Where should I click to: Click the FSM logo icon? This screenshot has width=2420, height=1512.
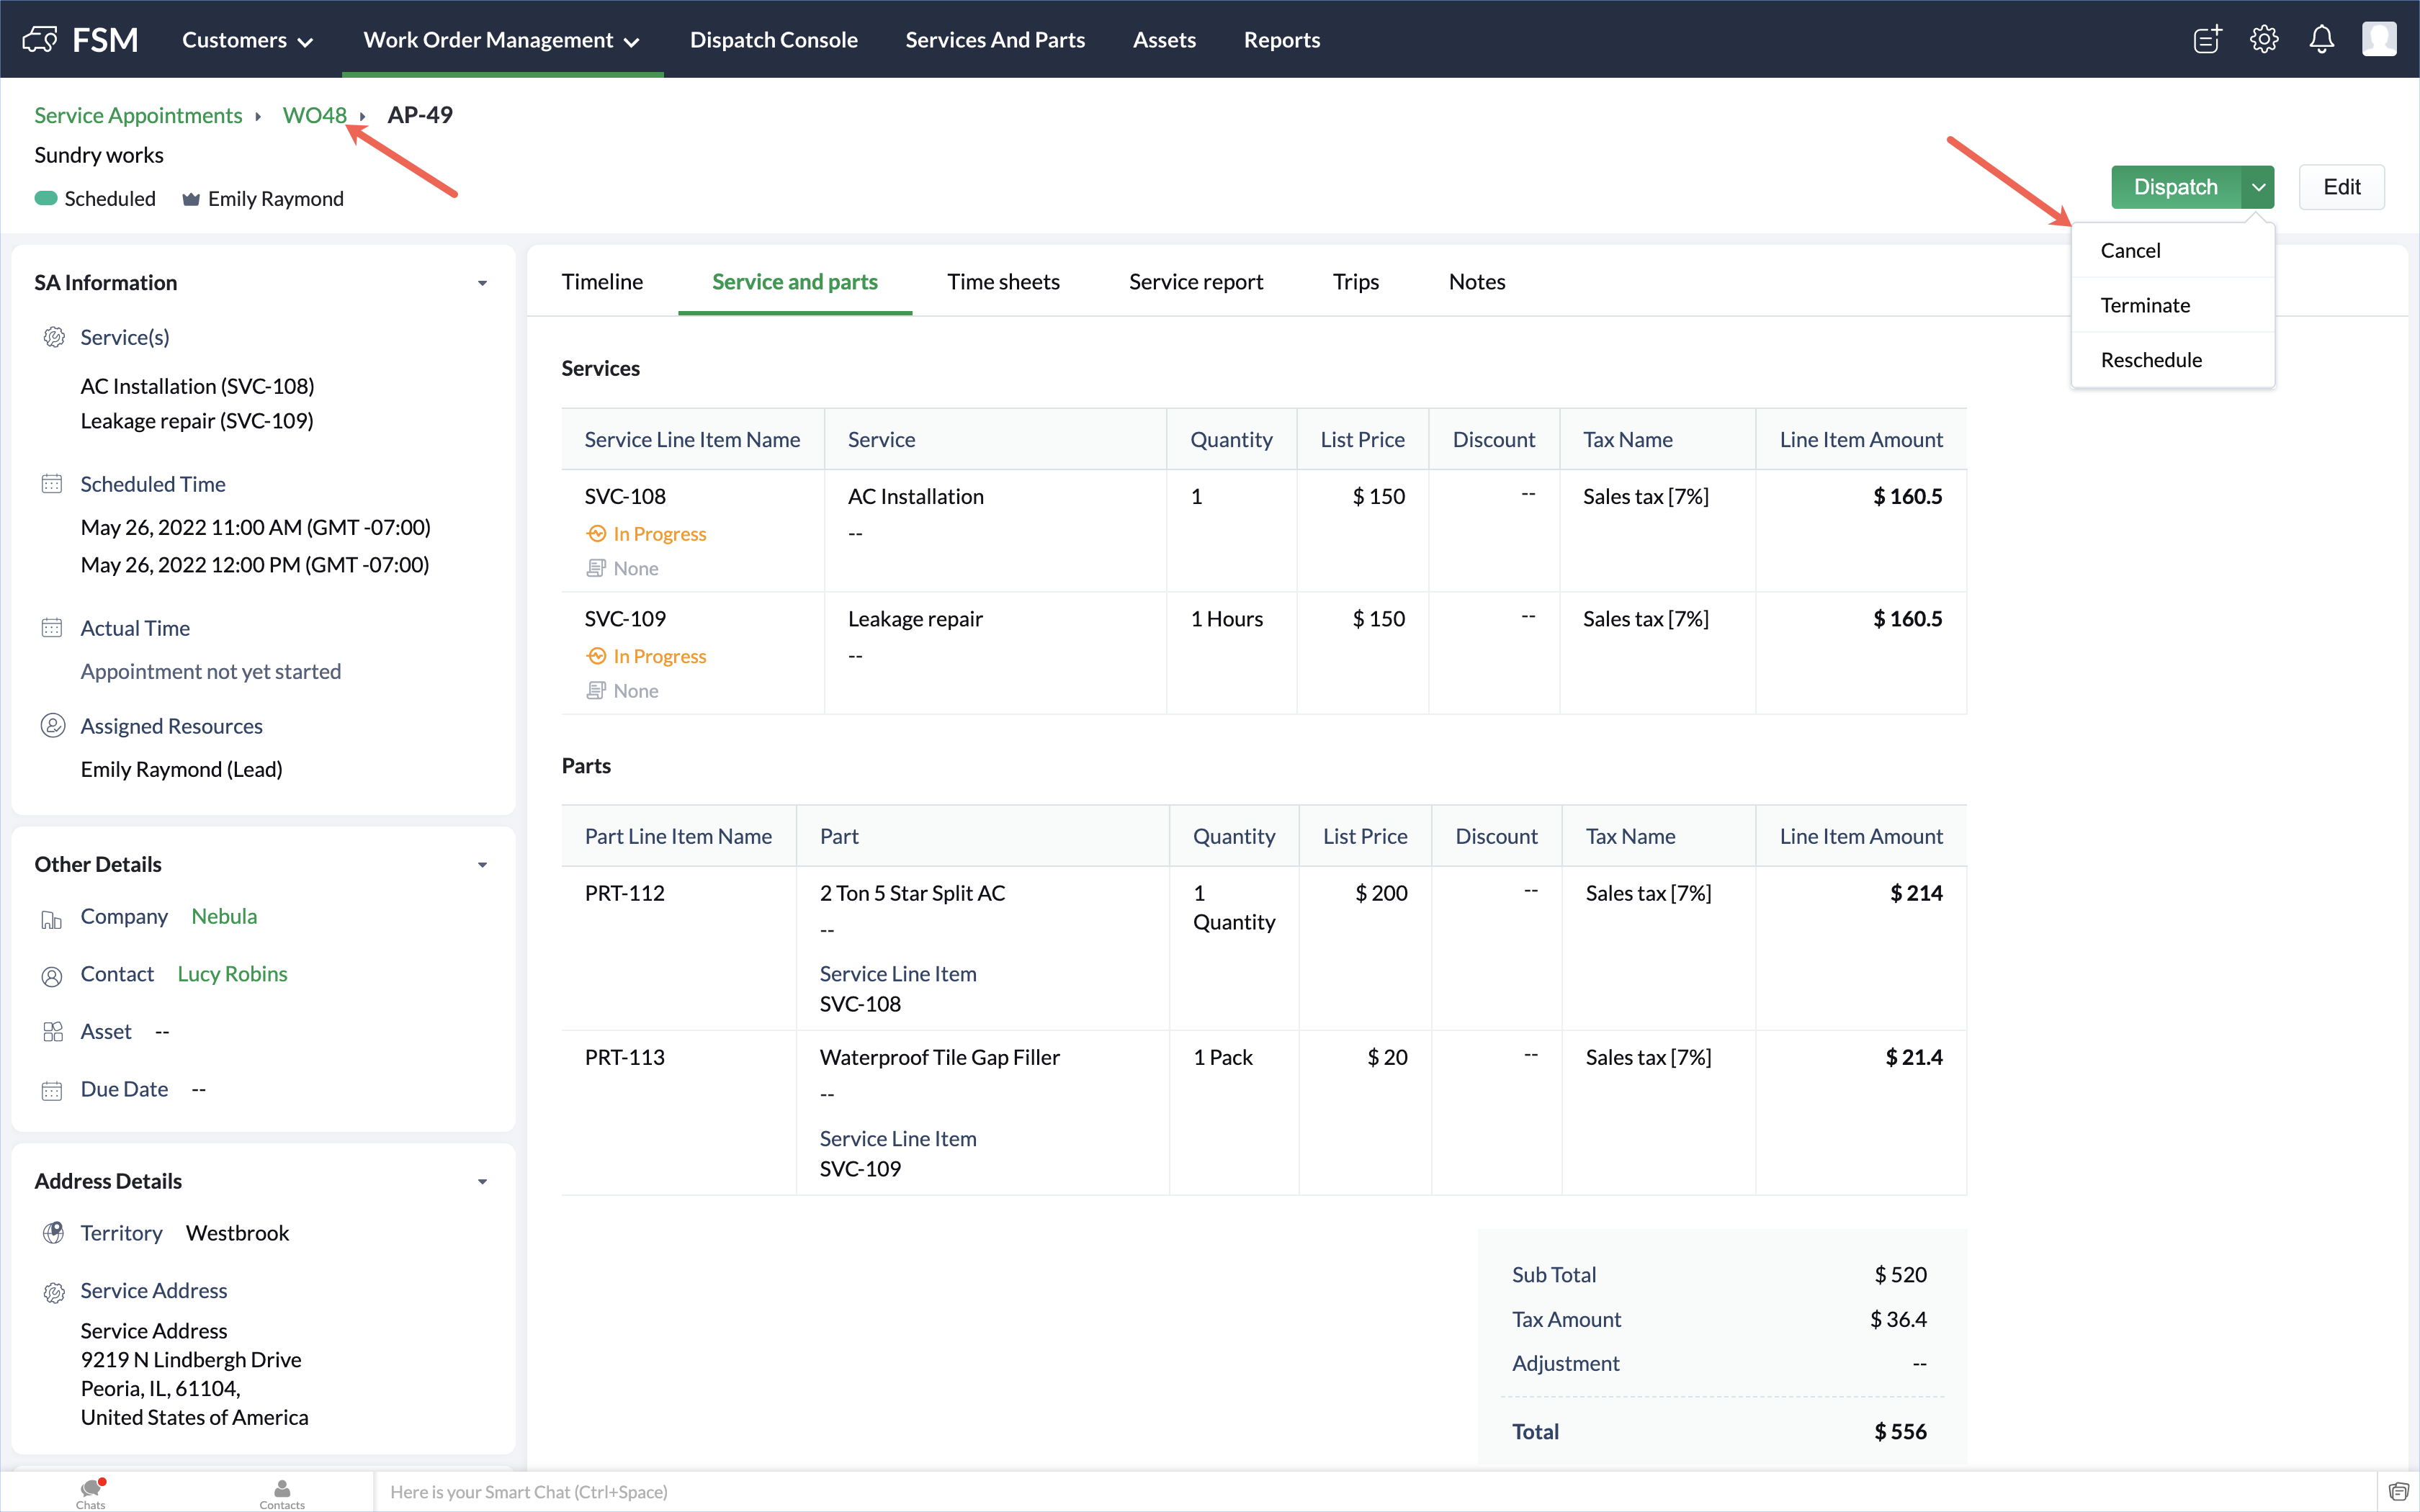click(x=40, y=40)
